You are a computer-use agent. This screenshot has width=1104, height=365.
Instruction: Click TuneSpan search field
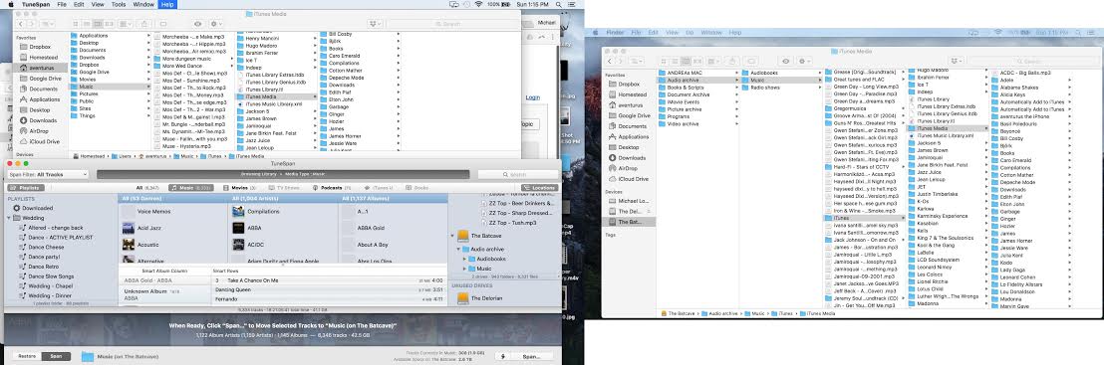[518, 174]
